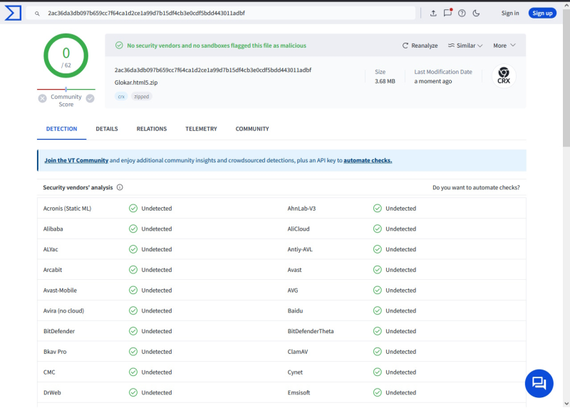
Task: Open the RELATIONS tab
Action: pos(152,129)
